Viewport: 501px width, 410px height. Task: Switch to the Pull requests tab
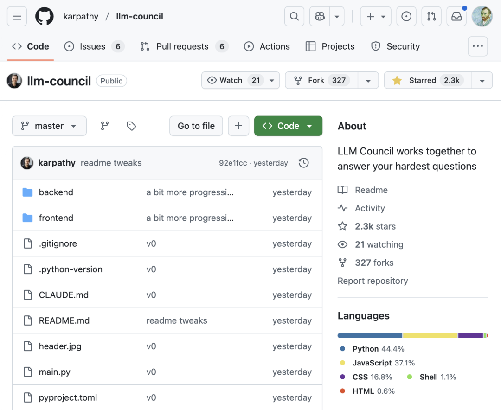point(184,47)
